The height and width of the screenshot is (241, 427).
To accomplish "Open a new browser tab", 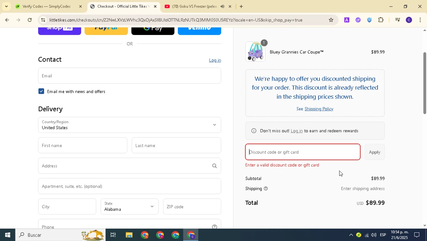I will click(x=241, y=6).
